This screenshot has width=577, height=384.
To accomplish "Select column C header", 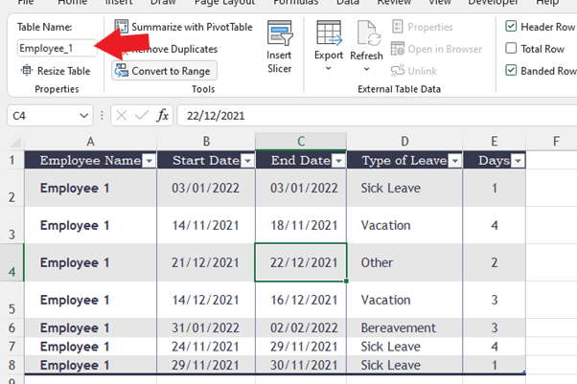I will [x=301, y=141].
